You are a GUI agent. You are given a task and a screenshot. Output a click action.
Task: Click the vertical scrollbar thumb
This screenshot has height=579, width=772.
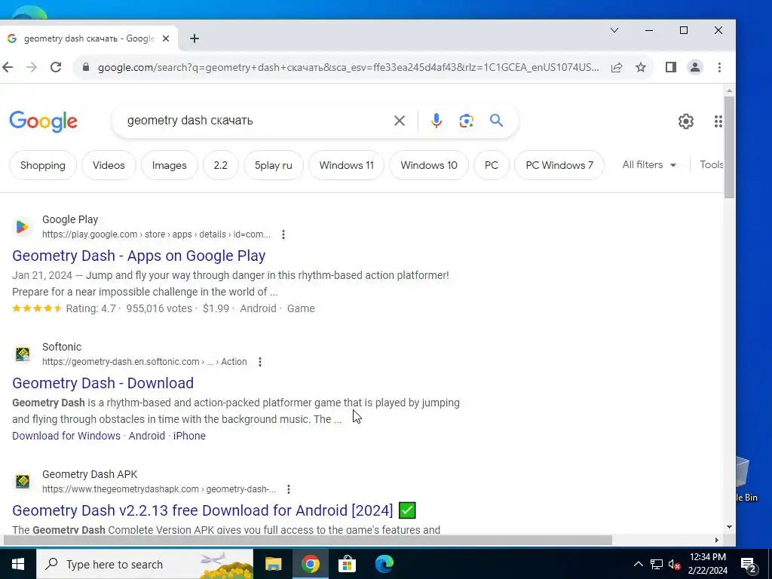coord(729,148)
